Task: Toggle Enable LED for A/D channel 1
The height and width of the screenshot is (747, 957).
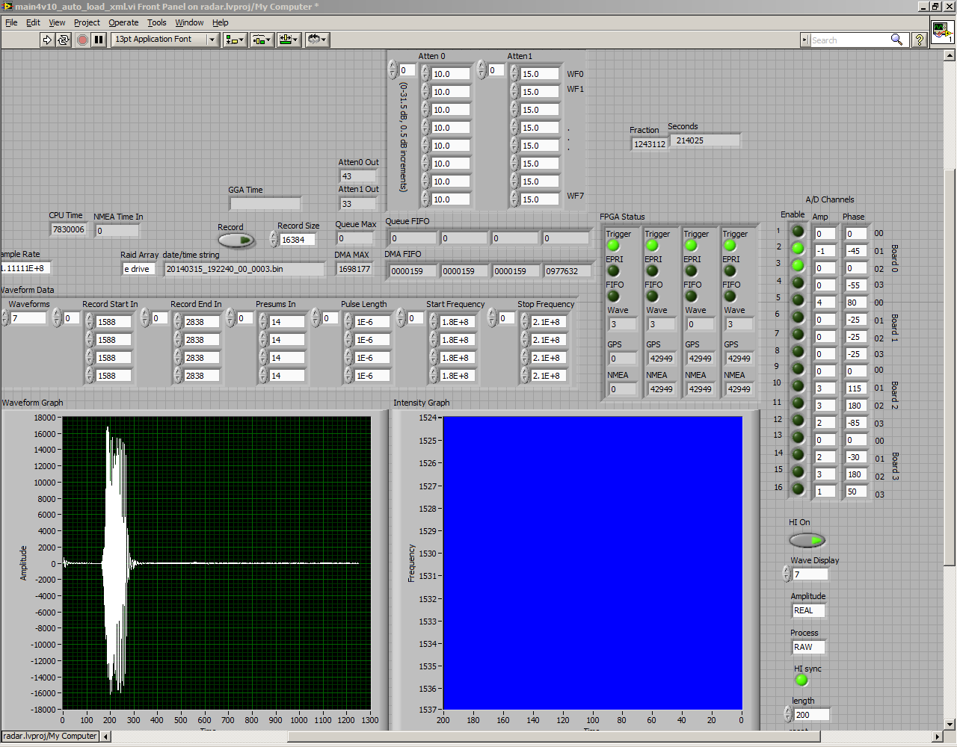Action: [x=798, y=232]
